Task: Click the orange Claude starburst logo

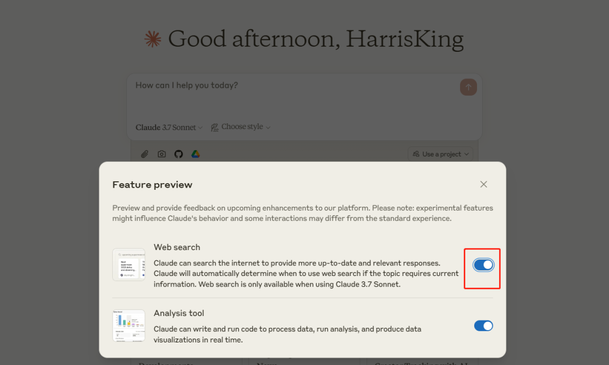Action: coord(153,39)
